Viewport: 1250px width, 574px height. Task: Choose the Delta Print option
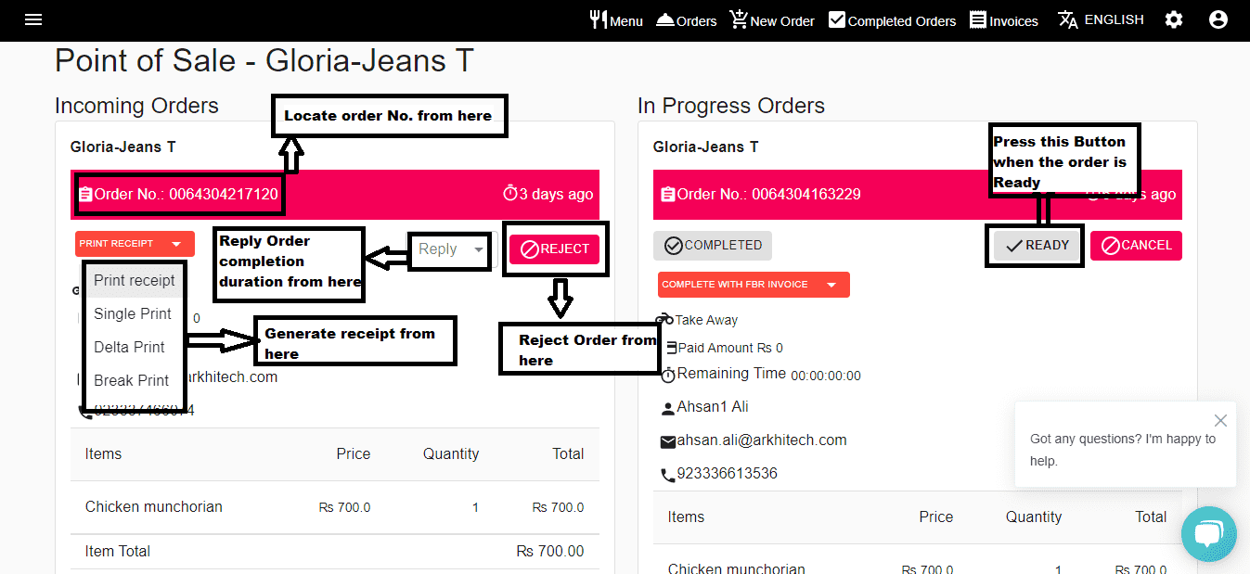tap(129, 347)
